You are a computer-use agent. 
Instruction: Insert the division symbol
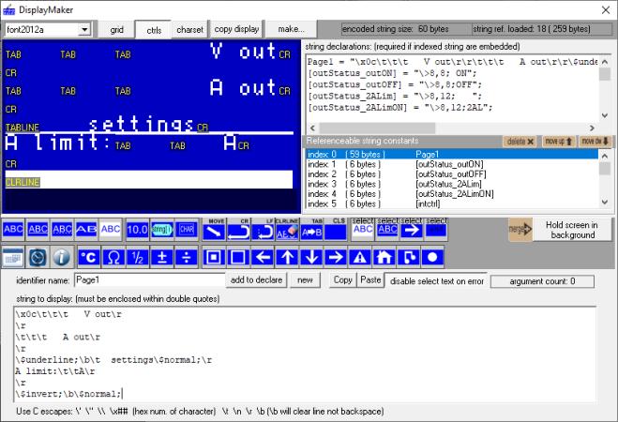[187, 257]
